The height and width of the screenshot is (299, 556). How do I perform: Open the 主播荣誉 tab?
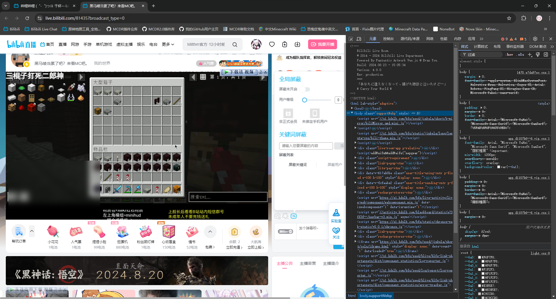[x=308, y=263]
